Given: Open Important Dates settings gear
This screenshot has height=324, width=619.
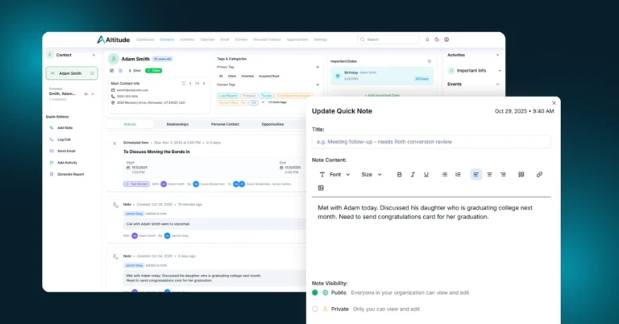Looking at the screenshot, I should tap(430, 61).
